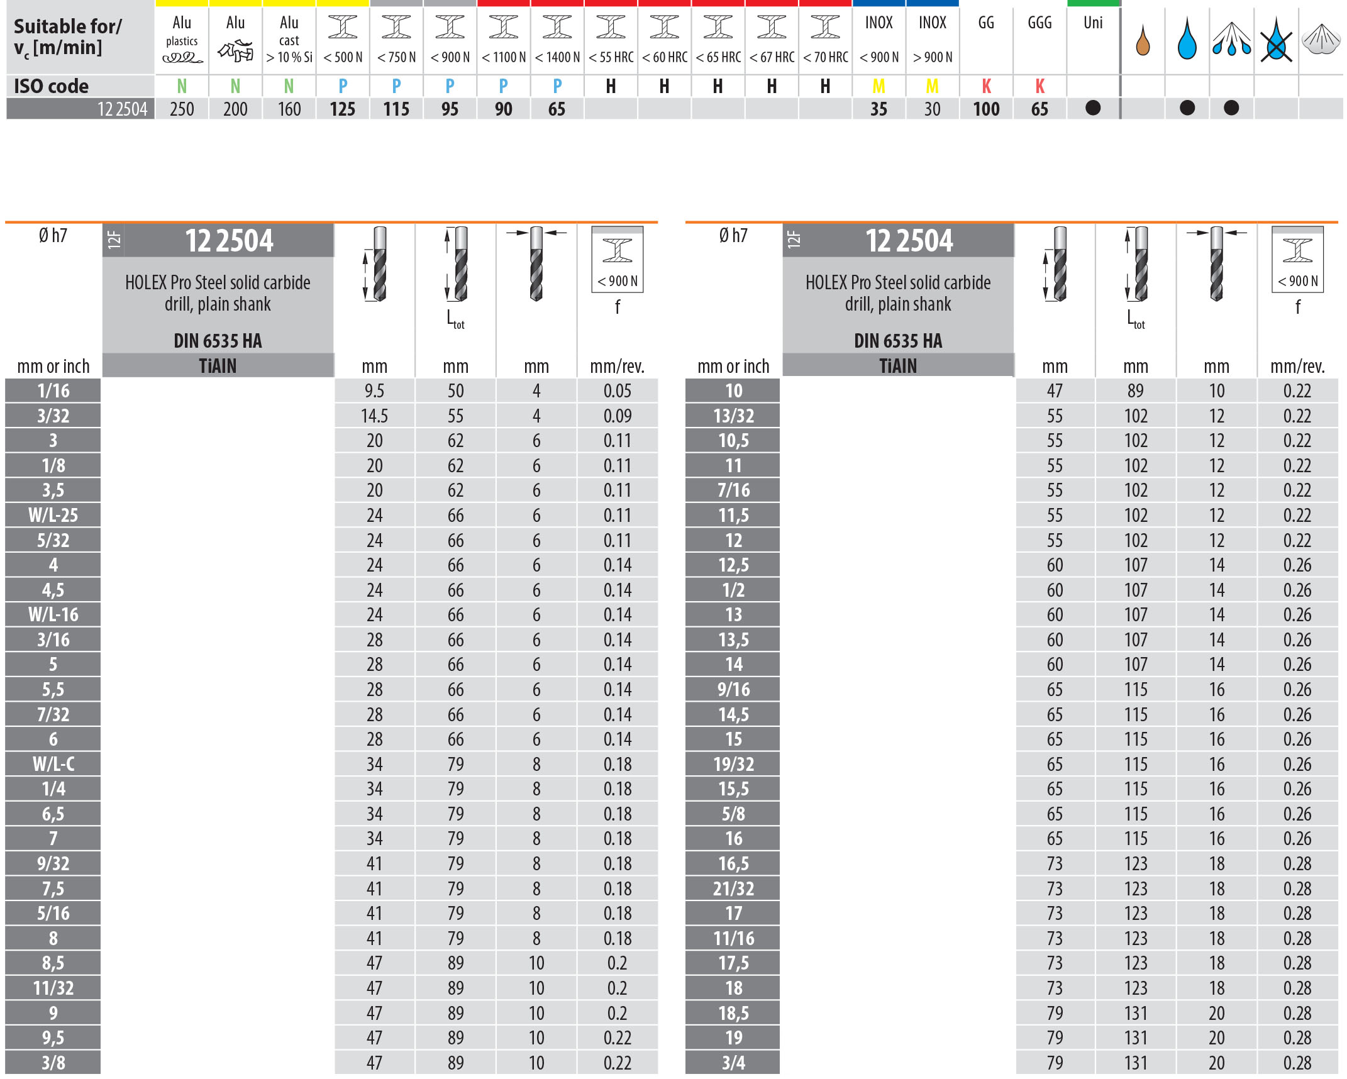This screenshot has height=1079, width=1347.
Task: Click cutting speed value 95
Action: [450, 109]
